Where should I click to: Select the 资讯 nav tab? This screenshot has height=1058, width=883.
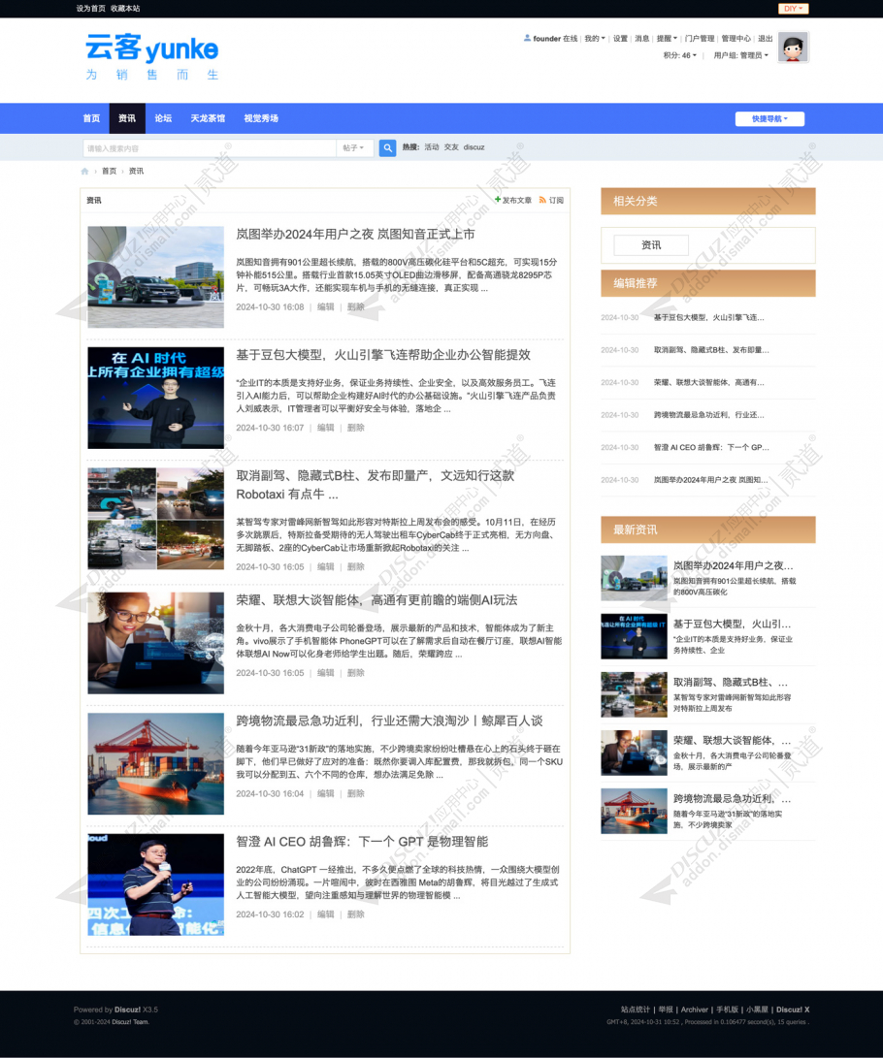pos(127,118)
